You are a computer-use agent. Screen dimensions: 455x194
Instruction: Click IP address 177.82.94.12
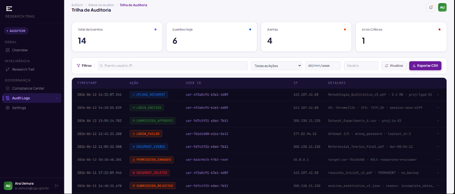pos(305,134)
